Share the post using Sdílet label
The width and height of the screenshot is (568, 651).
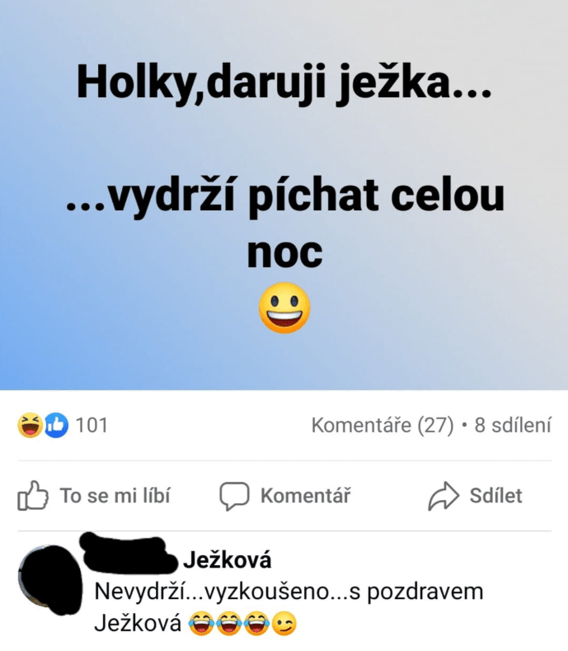point(495,495)
